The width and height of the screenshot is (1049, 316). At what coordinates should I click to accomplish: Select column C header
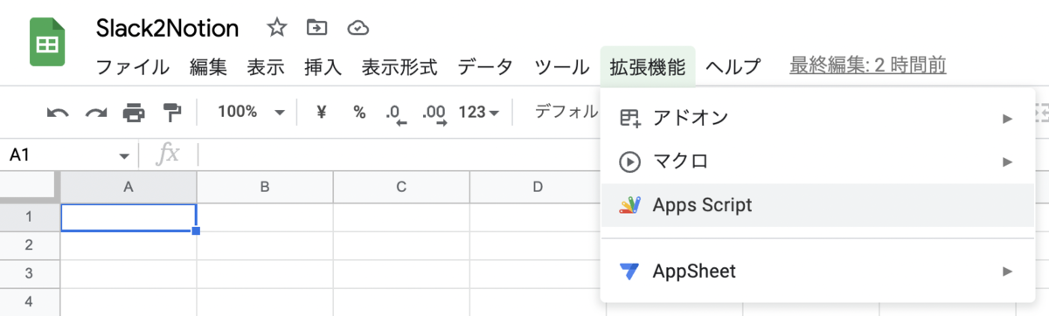(x=401, y=187)
